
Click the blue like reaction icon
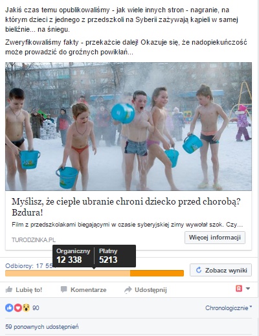(x=9, y=308)
